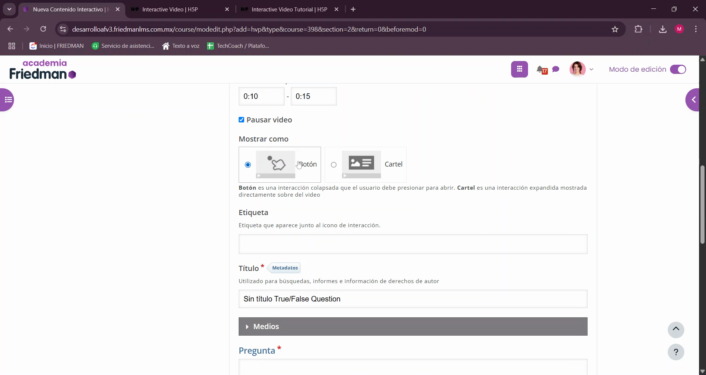706x375 pixels.
Task: Open the help question mark button
Action: click(676, 352)
